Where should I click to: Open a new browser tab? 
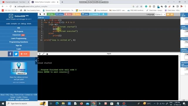pos(62,2)
